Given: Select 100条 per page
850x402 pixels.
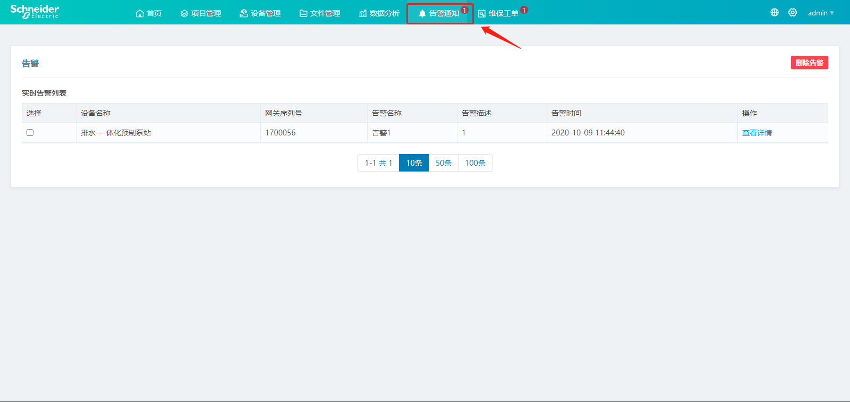Looking at the screenshot, I should 475,163.
